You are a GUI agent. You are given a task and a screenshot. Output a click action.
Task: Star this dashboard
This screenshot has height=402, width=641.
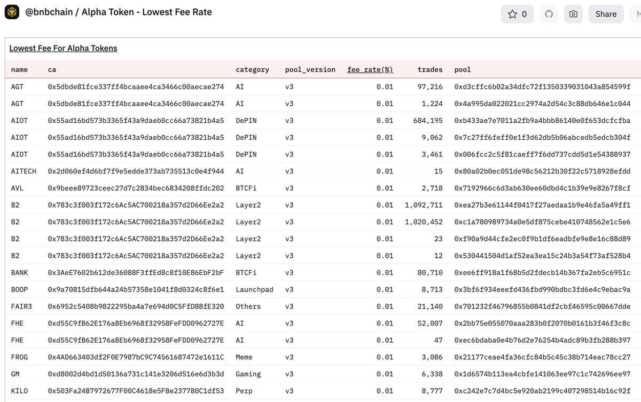[517, 14]
